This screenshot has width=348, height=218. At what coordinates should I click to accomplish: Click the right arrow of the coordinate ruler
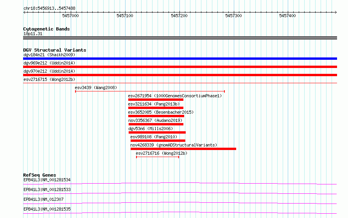(335, 13)
